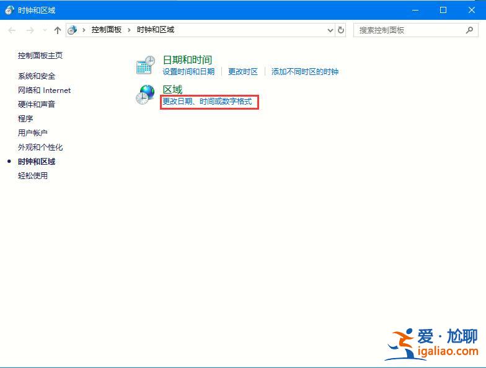Open 系统和安全 category in sidebar
The image size is (486, 368).
(37, 76)
